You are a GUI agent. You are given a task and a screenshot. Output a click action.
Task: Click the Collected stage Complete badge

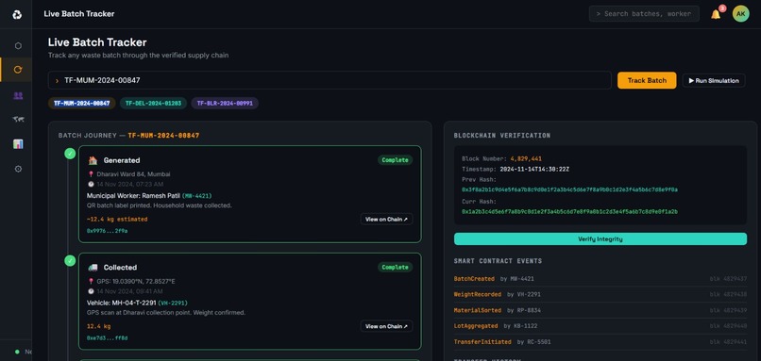pyautogui.click(x=395, y=268)
